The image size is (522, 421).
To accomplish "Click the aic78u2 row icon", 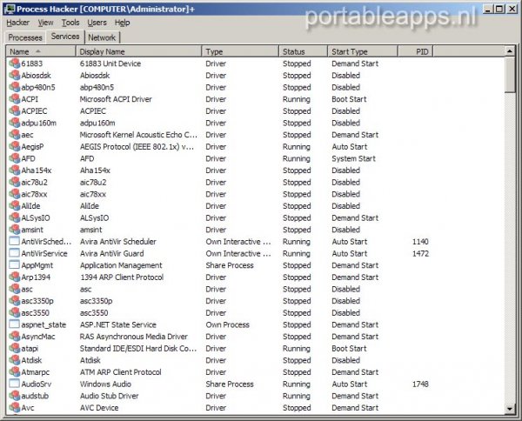I will pos(14,182).
